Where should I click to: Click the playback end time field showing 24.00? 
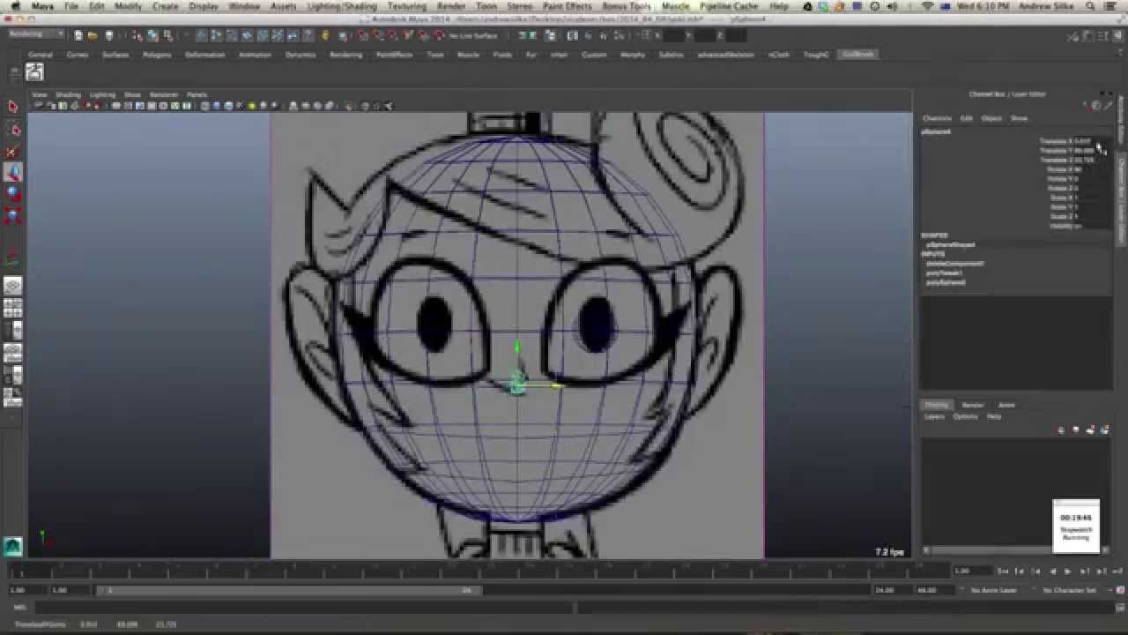[x=890, y=590]
